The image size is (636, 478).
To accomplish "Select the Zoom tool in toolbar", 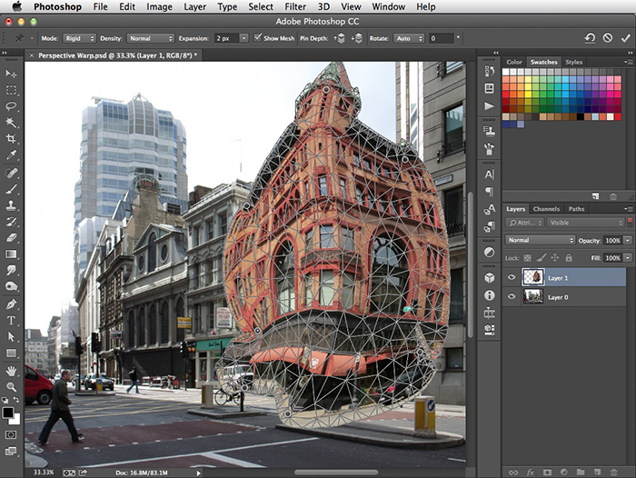I will (12, 387).
